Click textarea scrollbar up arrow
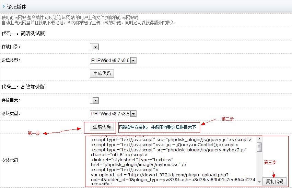The width and height of the screenshot is (292, 188). 259,139
